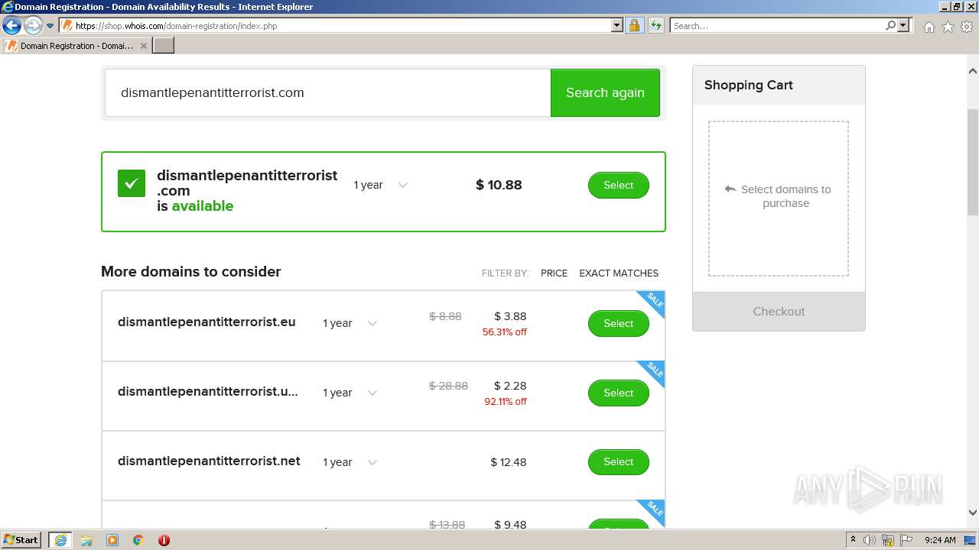Click the Search again button
Screen dimensions: 979x550
pyautogui.click(x=605, y=92)
